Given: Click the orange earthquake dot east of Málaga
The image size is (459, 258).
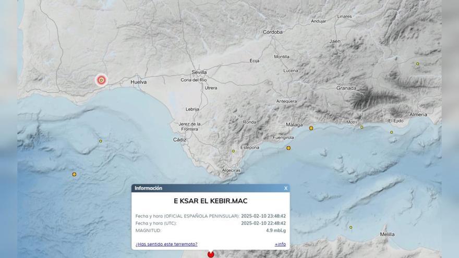Looking at the screenshot, I should click(311, 128).
